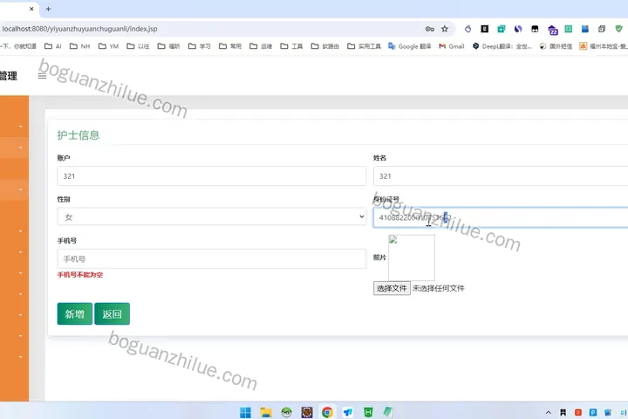The height and width of the screenshot is (419, 628).
Task: Click the purple swirl extension icon
Action: [518, 29]
